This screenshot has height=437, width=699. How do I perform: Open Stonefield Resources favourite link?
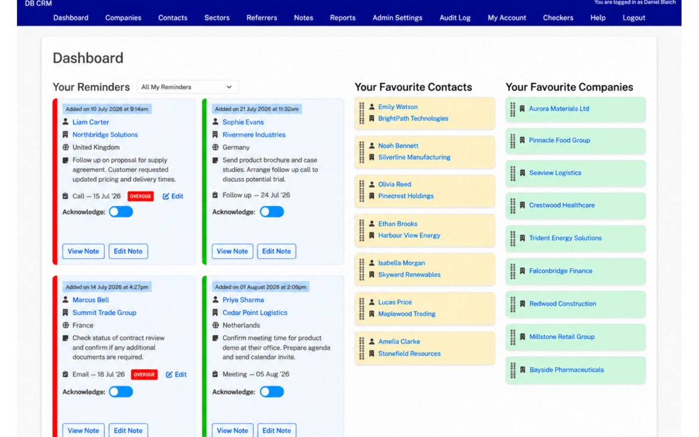click(x=409, y=354)
